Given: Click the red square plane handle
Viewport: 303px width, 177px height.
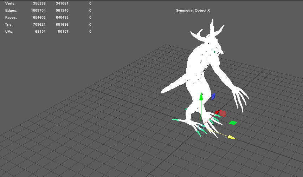Looking at the screenshot, I should click(x=223, y=113).
